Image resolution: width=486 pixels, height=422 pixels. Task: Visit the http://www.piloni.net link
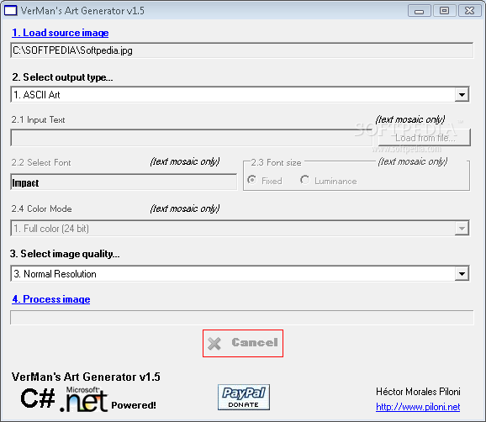point(418,407)
